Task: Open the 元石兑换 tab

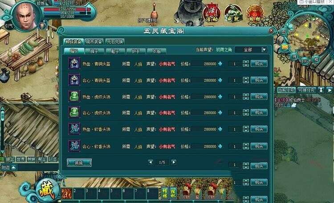Action: coord(115,41)
